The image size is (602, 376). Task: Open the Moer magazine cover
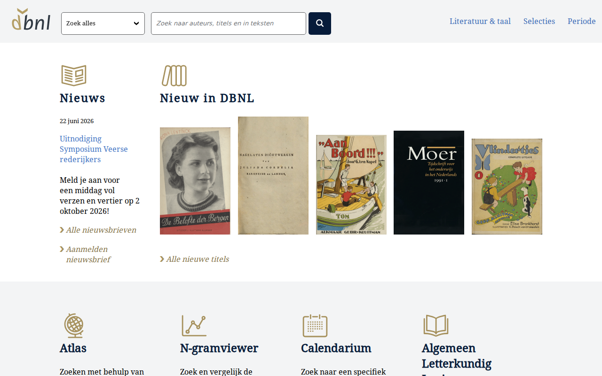click(429, 182)
